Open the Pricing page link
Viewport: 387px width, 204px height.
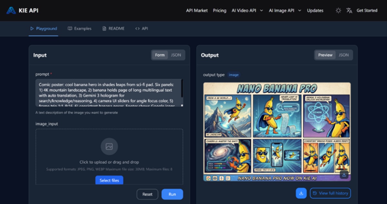pyautogui.click(x=220, y=11)
